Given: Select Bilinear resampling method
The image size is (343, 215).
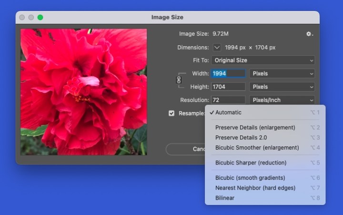Looking at the screenshot, I should point(225,198).
